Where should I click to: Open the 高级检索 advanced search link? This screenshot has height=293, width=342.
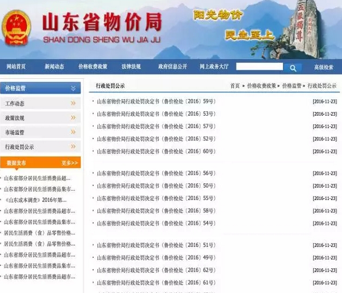click(324, 67)
